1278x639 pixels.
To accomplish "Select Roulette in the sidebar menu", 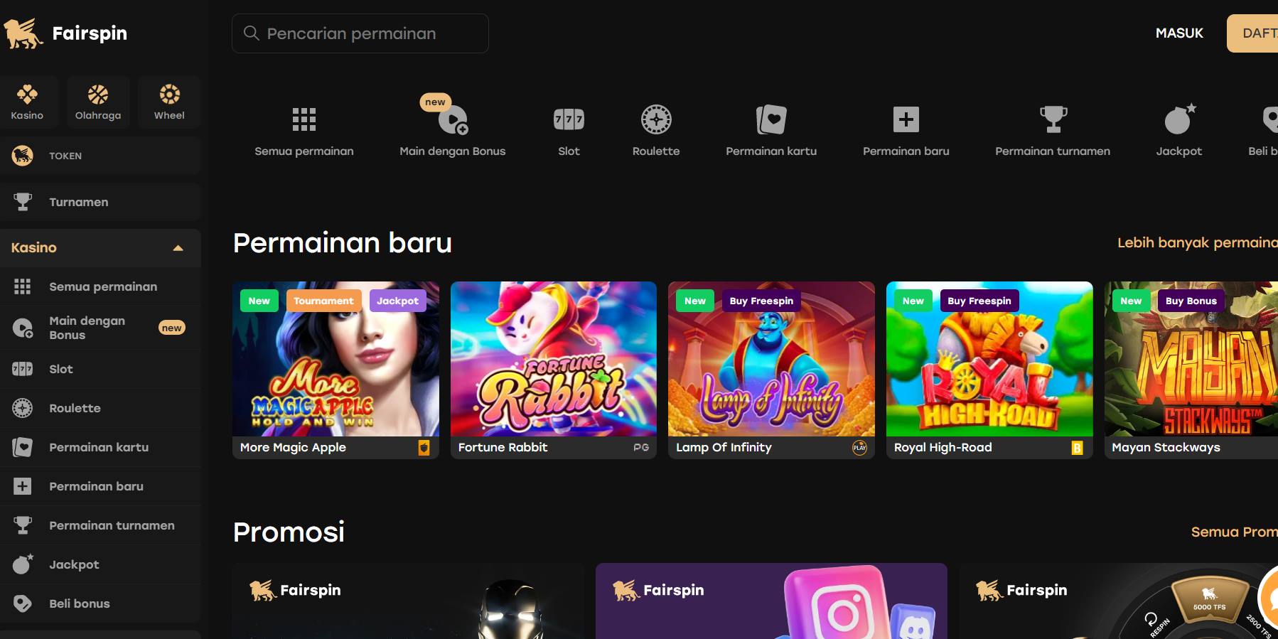I will [100, 408].
